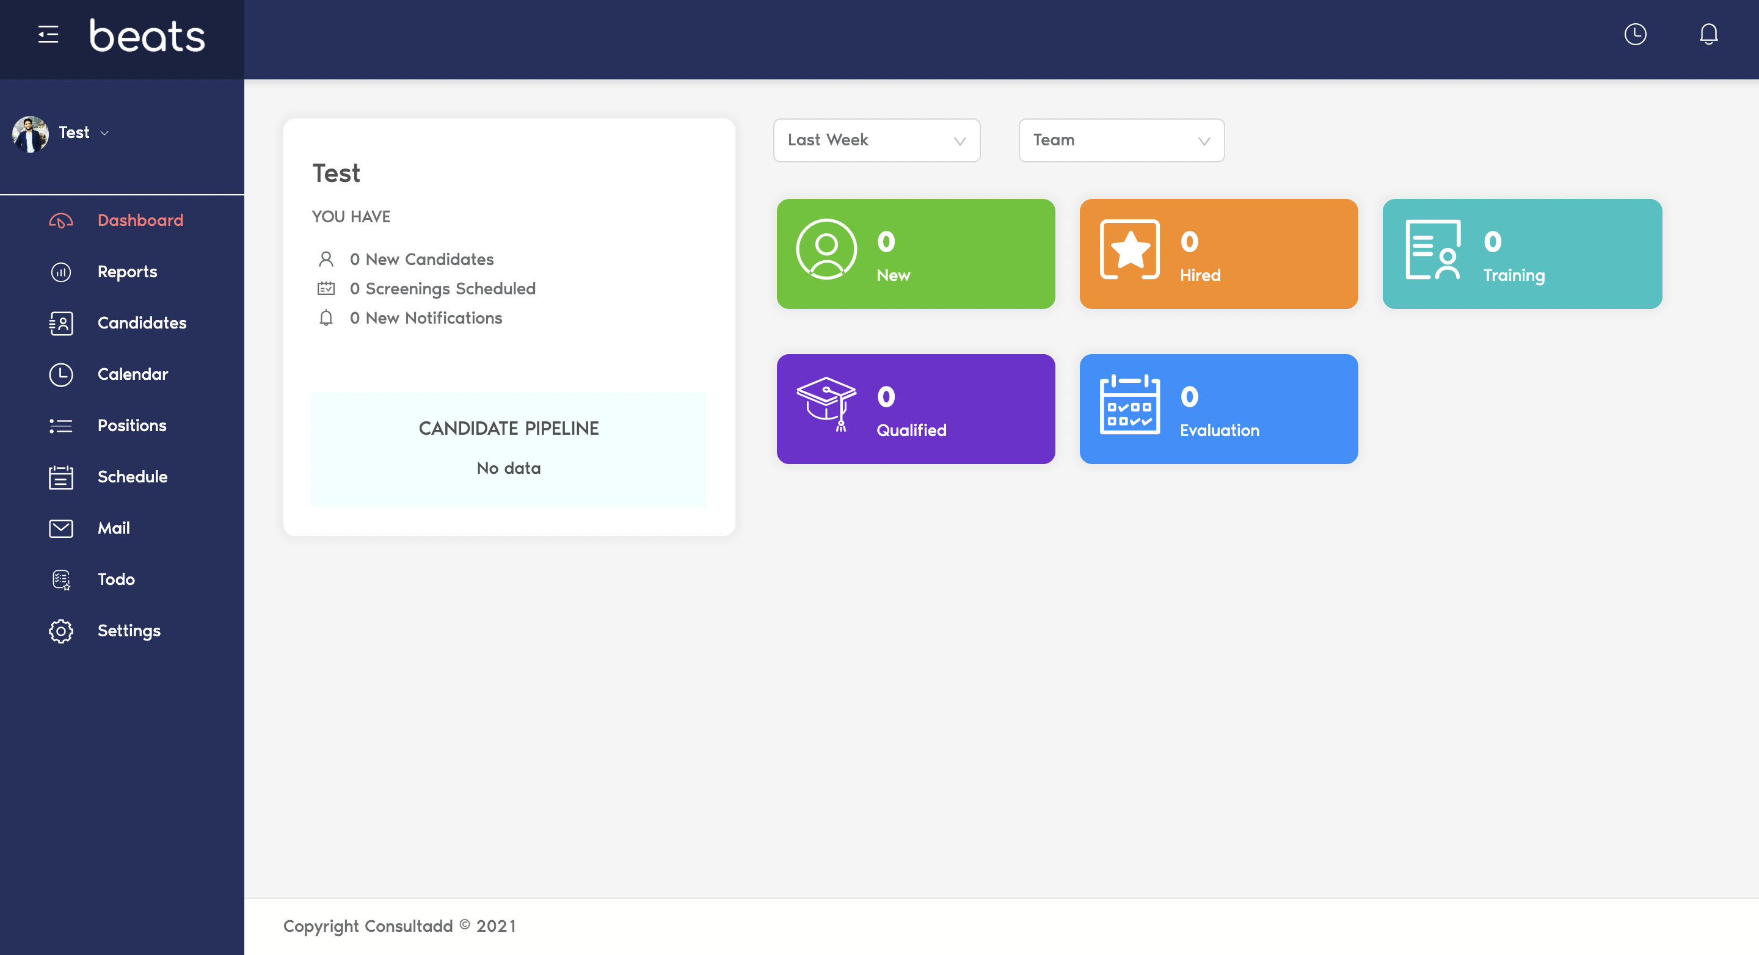Expand the Last Week period dropdown
This screenshot has width=1759, height=955.
click(x=876, y=140)
